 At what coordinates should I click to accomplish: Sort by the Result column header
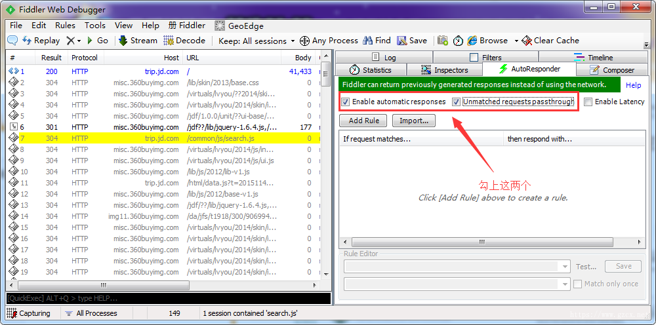(x=51, y=58)
